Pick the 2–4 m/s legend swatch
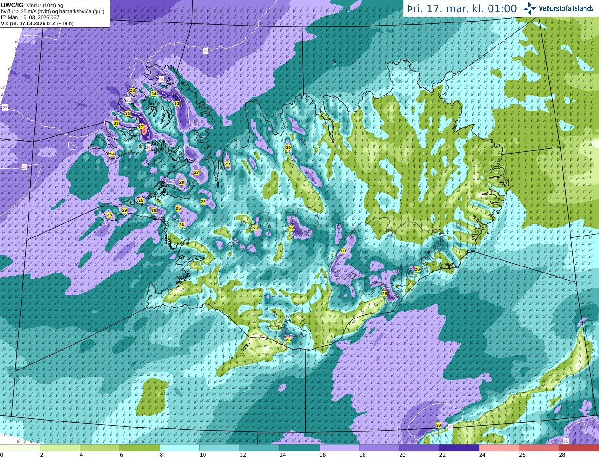The image size is (599, 458). [x=60, y=448]
